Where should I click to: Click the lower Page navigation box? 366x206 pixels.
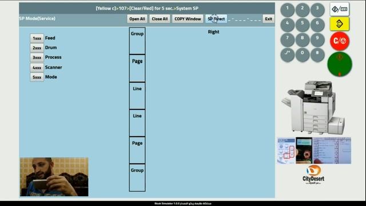[137, 150]
